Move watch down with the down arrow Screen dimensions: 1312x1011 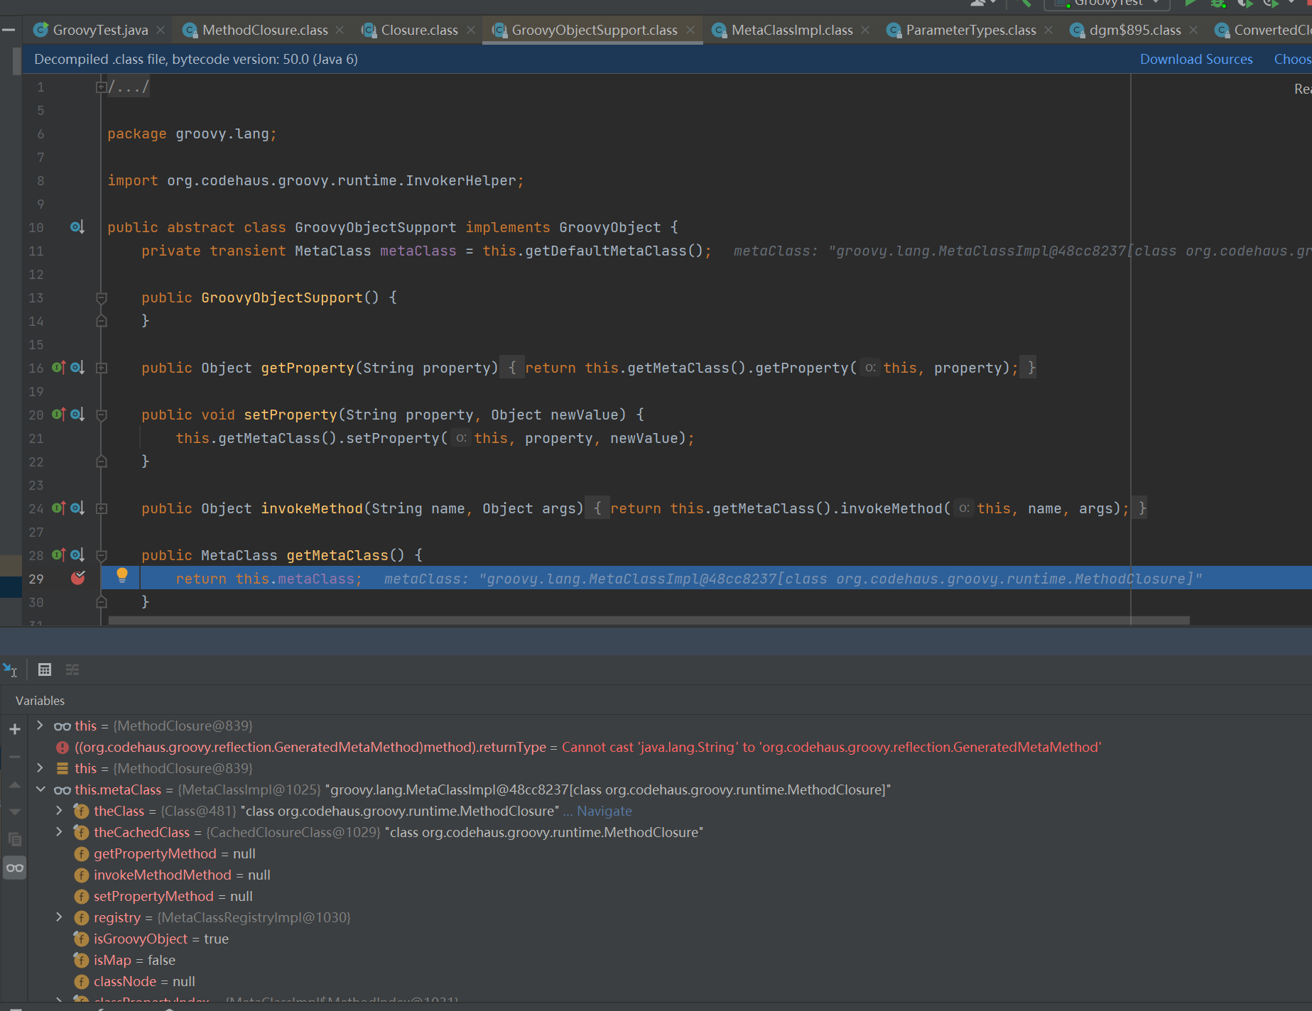[14, 811]
